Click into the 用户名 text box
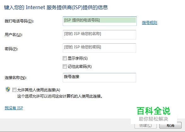 click(x=99, y=35)
